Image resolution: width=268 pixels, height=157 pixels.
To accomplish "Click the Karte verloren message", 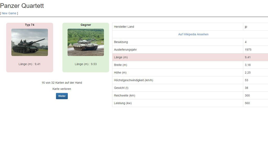I will [62, 89].
